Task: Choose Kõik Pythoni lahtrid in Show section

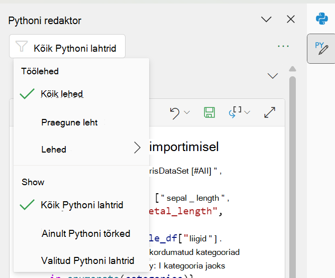Action: pyautogui.click(x=81, y=205)
